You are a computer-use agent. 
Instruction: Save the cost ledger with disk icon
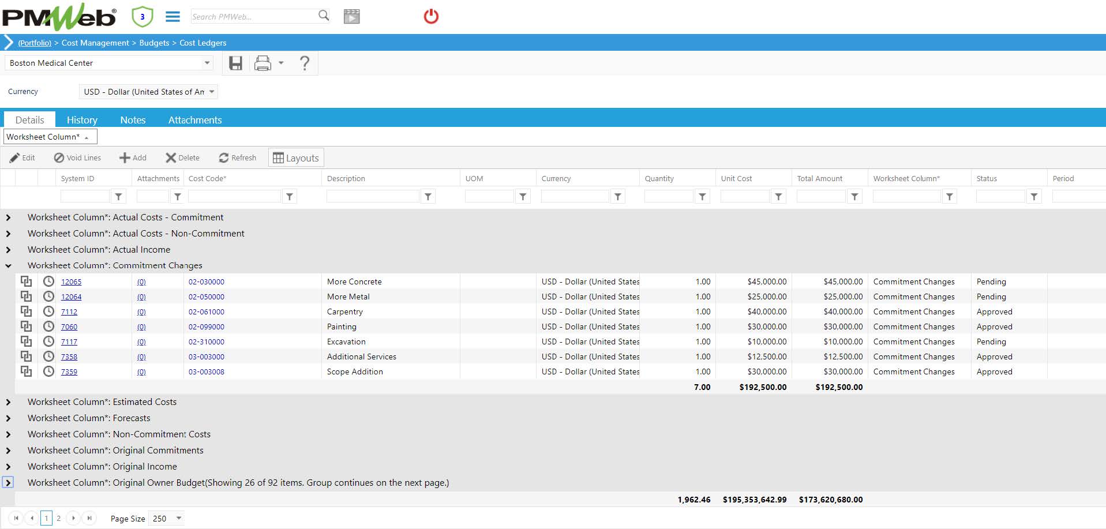(235, 63)
